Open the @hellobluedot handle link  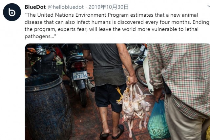pos(66,7)
